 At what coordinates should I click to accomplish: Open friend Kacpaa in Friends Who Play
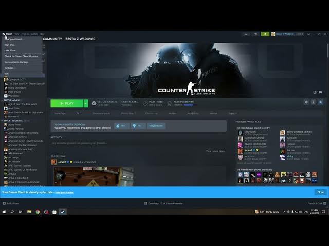click(291, 150)
